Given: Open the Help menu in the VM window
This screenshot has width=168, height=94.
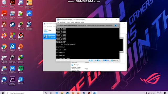Looking at the screenshot, I should 82,22.
